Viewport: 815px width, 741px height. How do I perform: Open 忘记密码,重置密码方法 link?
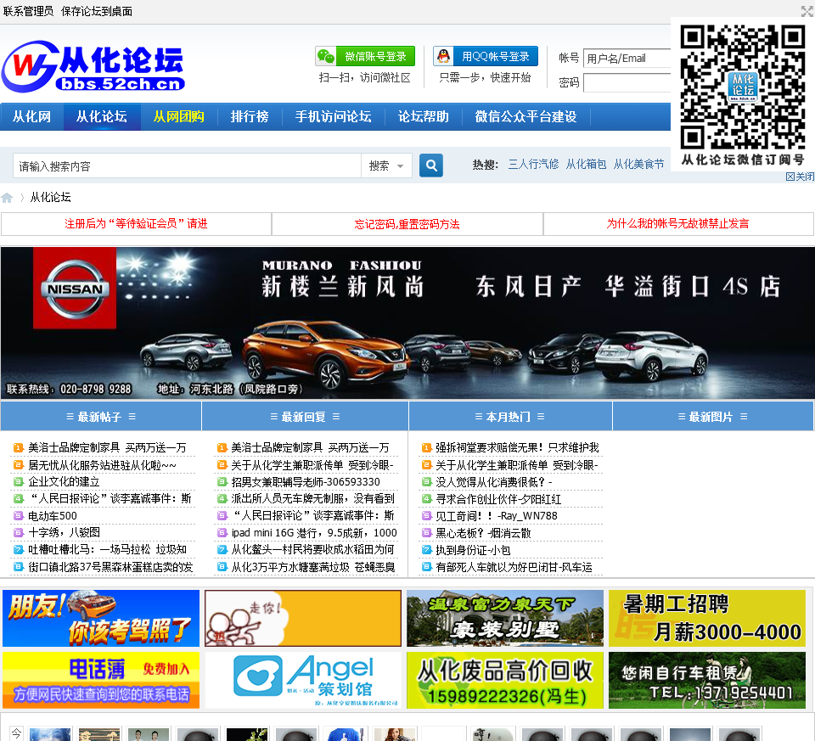pyautogui.click(x=407, y=224)
